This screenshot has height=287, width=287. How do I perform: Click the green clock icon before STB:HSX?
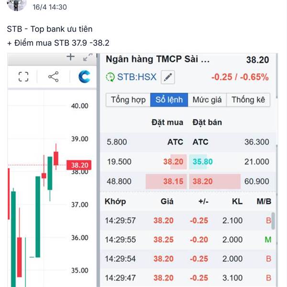pos(110,77)
